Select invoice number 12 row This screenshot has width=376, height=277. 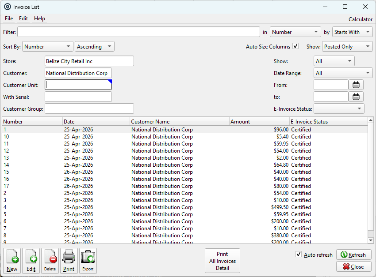(x=184, y=151)
